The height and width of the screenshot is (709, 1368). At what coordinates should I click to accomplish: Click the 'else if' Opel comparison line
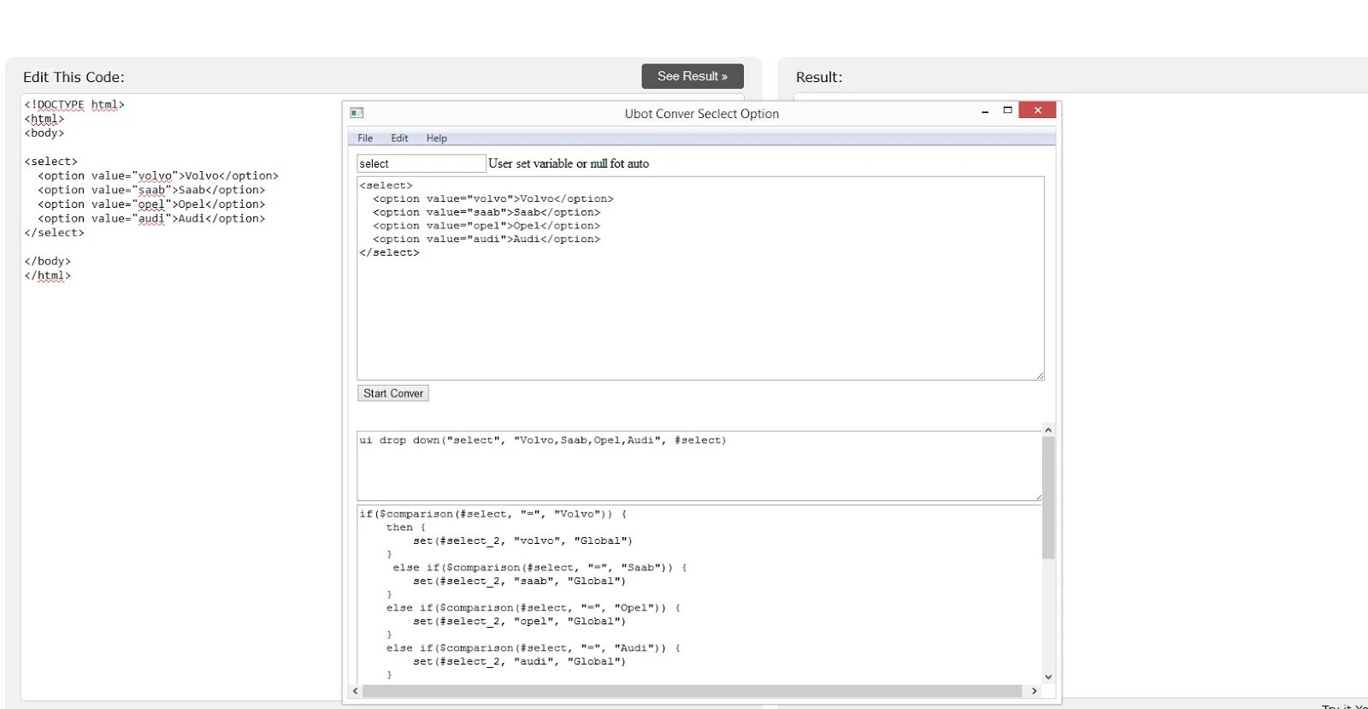(533, 608)
